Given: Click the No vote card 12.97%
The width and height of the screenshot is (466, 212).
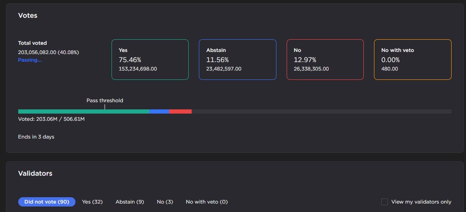Looking at the screenshot, I should pos(325,60).
